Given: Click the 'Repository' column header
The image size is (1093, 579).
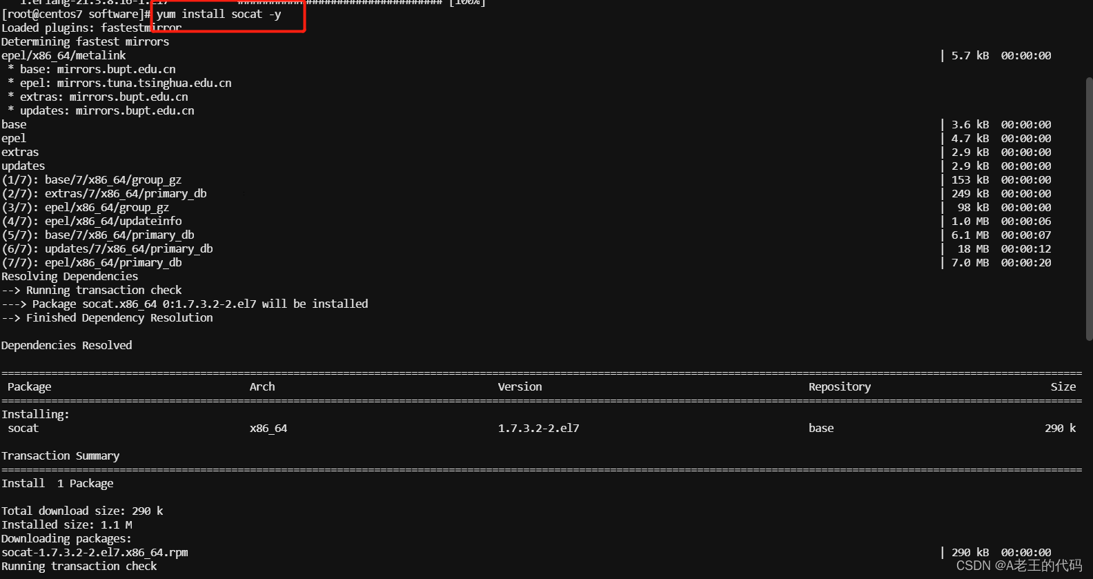Looking at the screenshot, I should tap(840, 386).
